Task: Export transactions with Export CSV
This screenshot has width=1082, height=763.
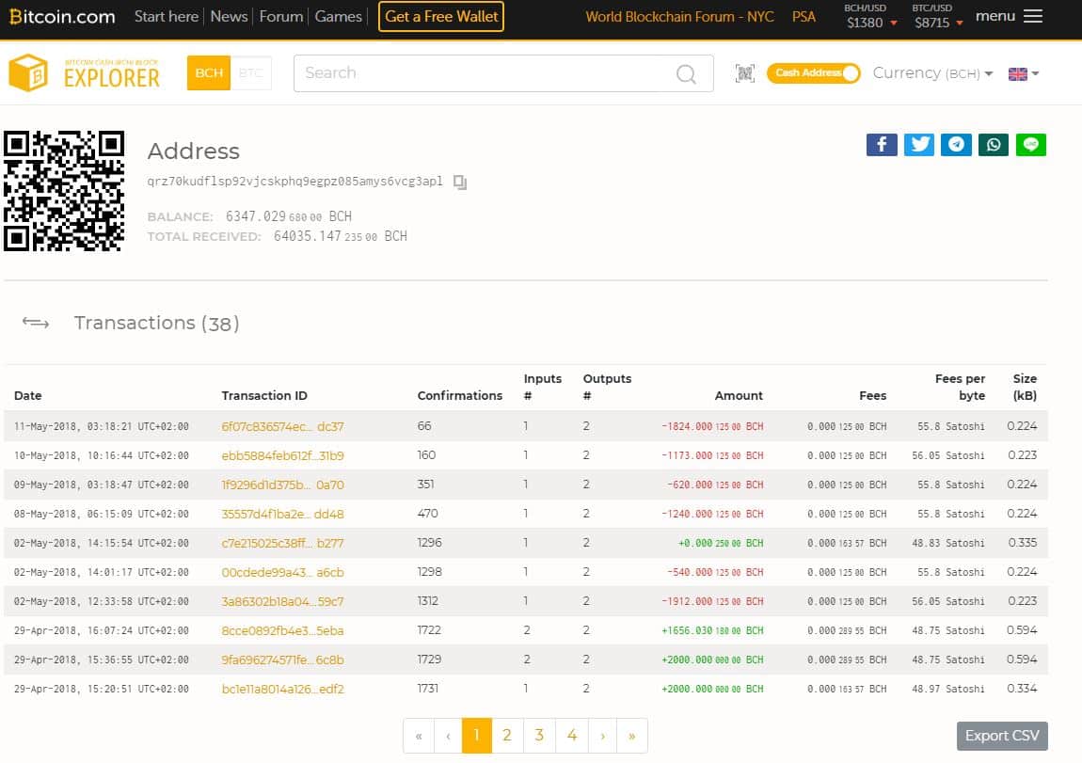Action: [1002, 736]
